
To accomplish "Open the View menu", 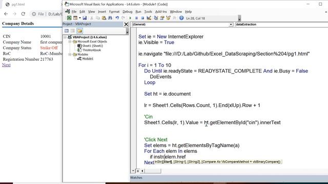I will pyautogui.click(x=91, y=12).
